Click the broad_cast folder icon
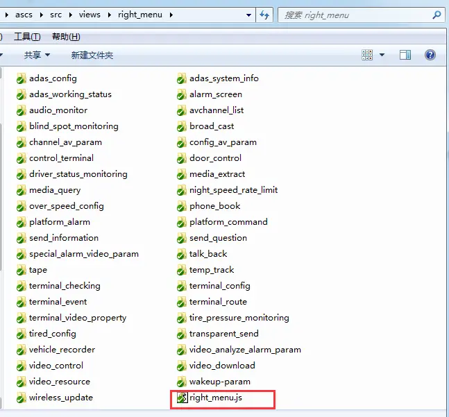The image size is (449, 417). [x=182, y=126]
